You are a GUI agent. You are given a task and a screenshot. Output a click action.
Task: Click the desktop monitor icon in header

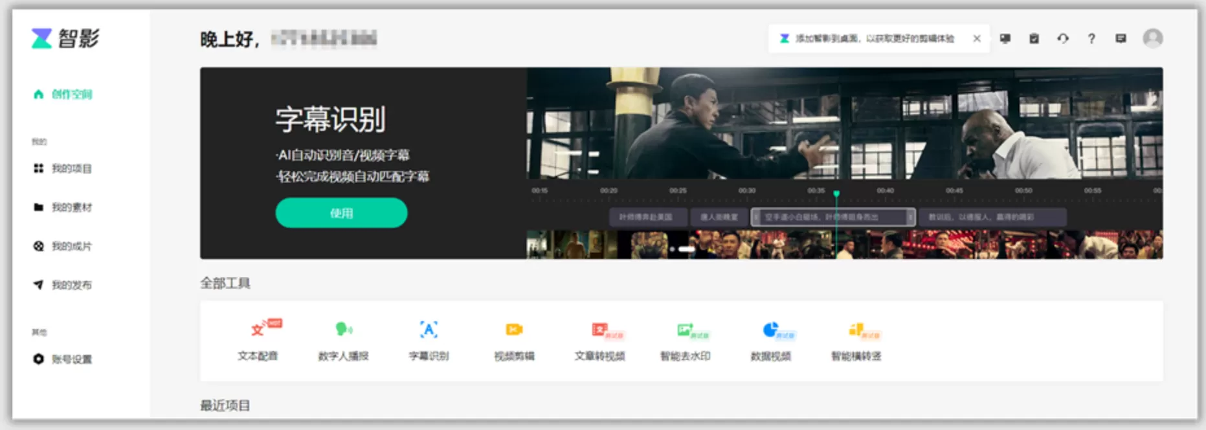(1005, 39)
